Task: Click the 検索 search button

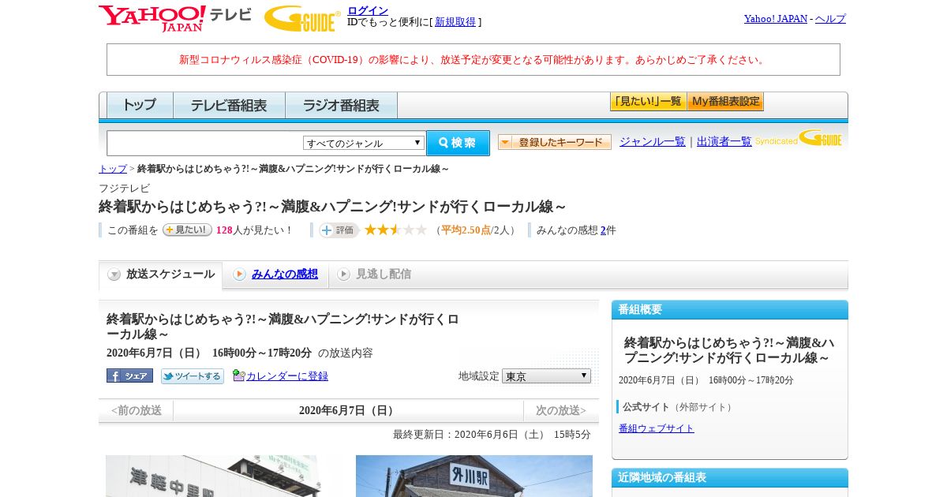Action: click(458, 143)
